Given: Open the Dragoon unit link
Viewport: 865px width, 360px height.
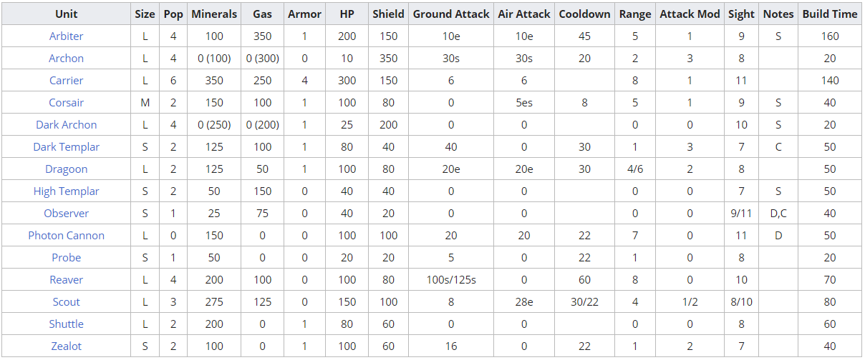Looking at the screenshot, I should pyautogui.click(x=66, y=169).
